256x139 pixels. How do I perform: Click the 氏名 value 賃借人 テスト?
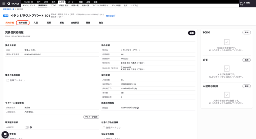(30, 50)
